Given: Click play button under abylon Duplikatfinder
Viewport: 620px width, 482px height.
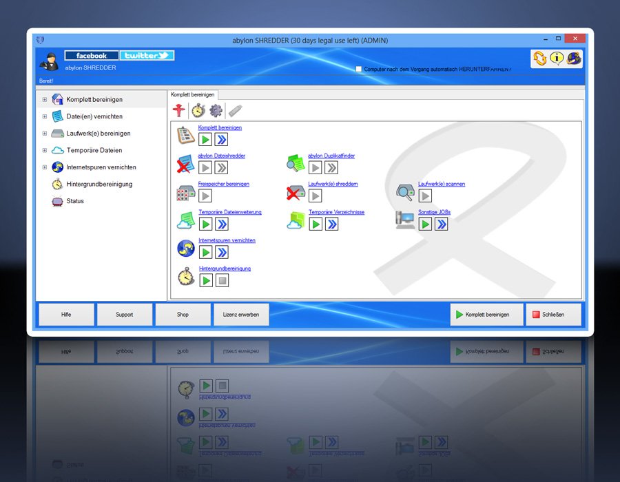Looking at the screenshot, I should 315,168.
